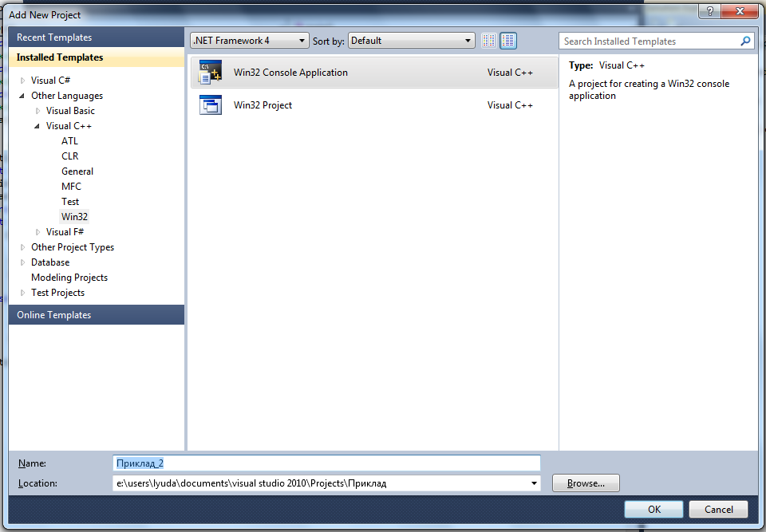The height and width of the screenshot is (532, 766).
Task: Switch to medium icons view
Action: point(508,41)
